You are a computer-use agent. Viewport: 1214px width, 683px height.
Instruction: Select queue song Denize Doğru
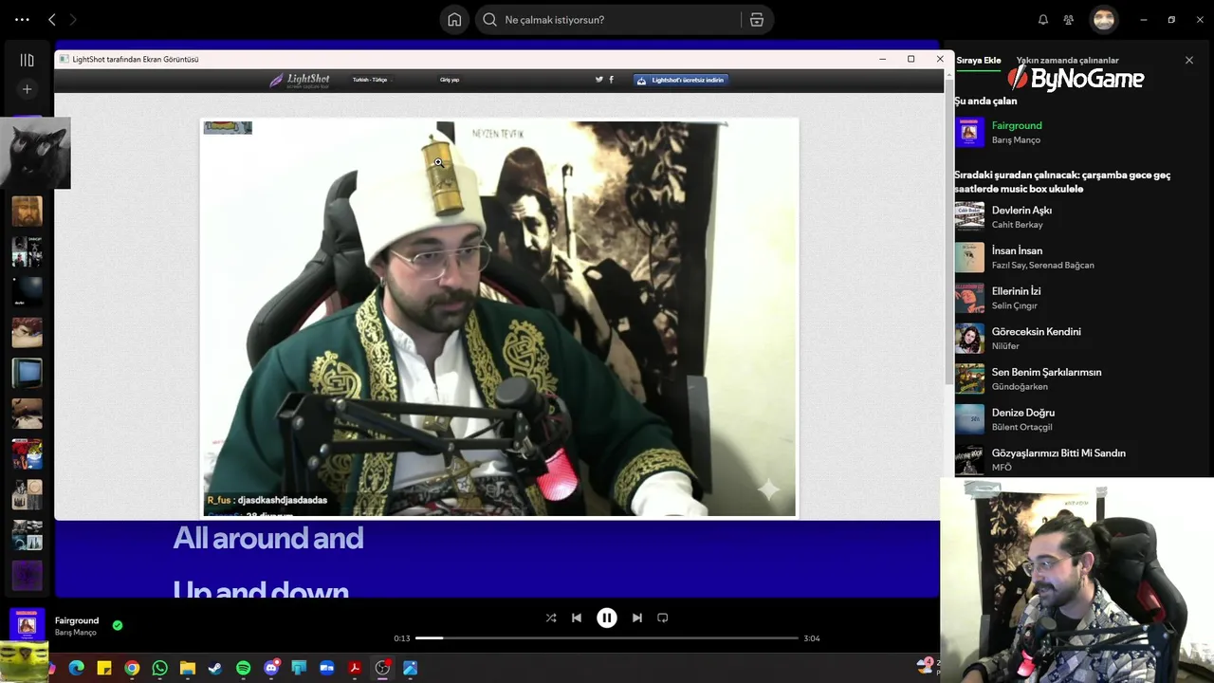pos(1022,413)
